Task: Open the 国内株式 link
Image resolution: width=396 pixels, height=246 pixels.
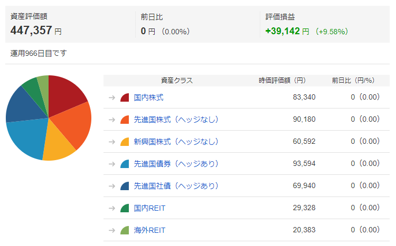Action: click(148, 97)
